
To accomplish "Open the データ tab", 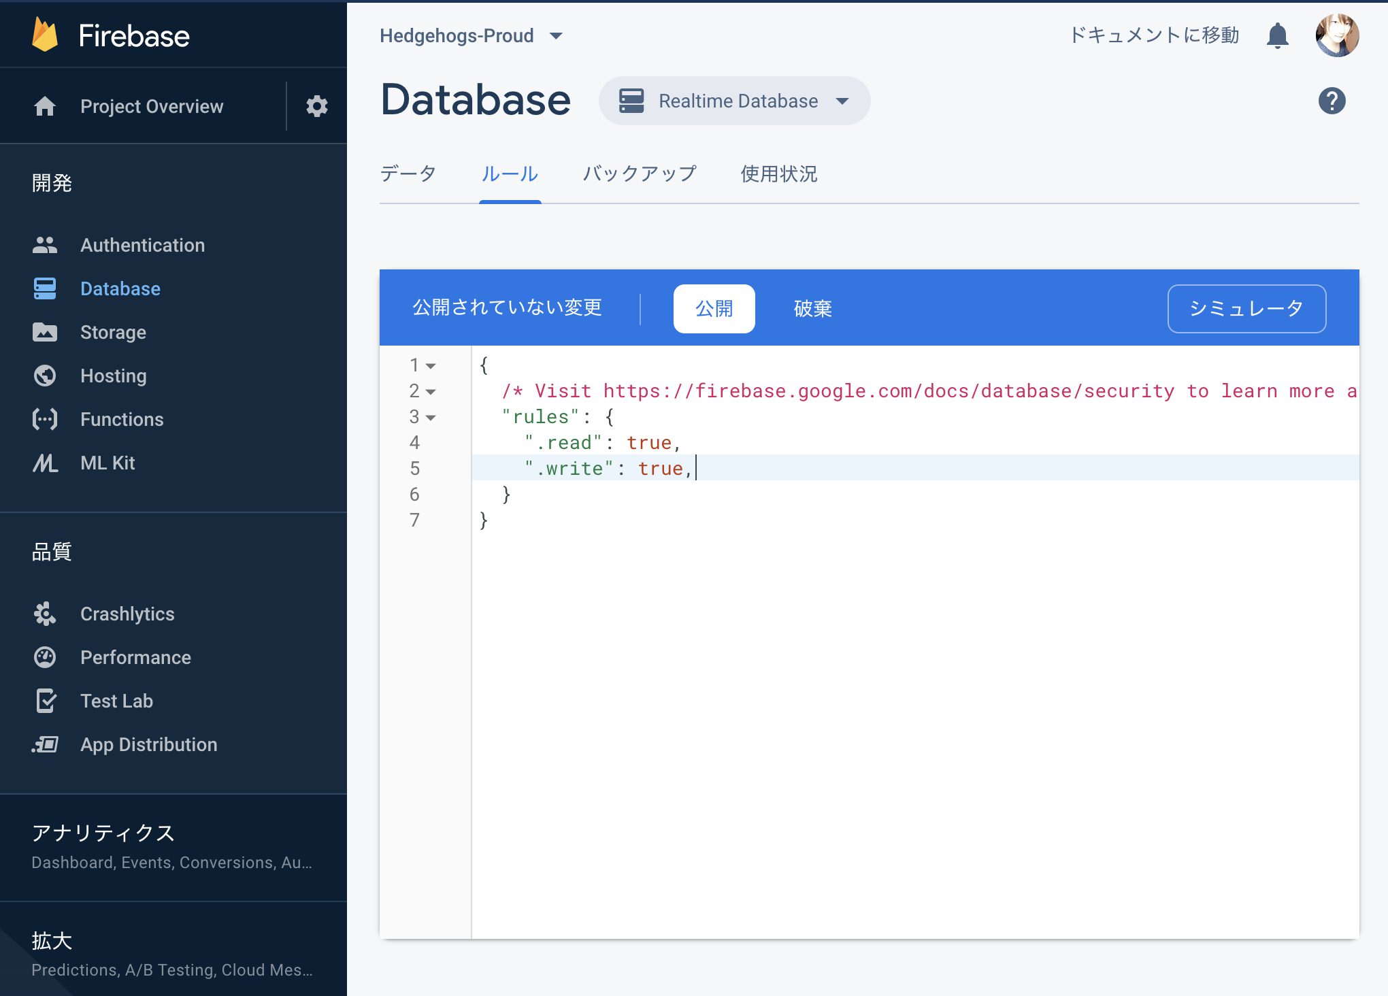I will point(408,174).
